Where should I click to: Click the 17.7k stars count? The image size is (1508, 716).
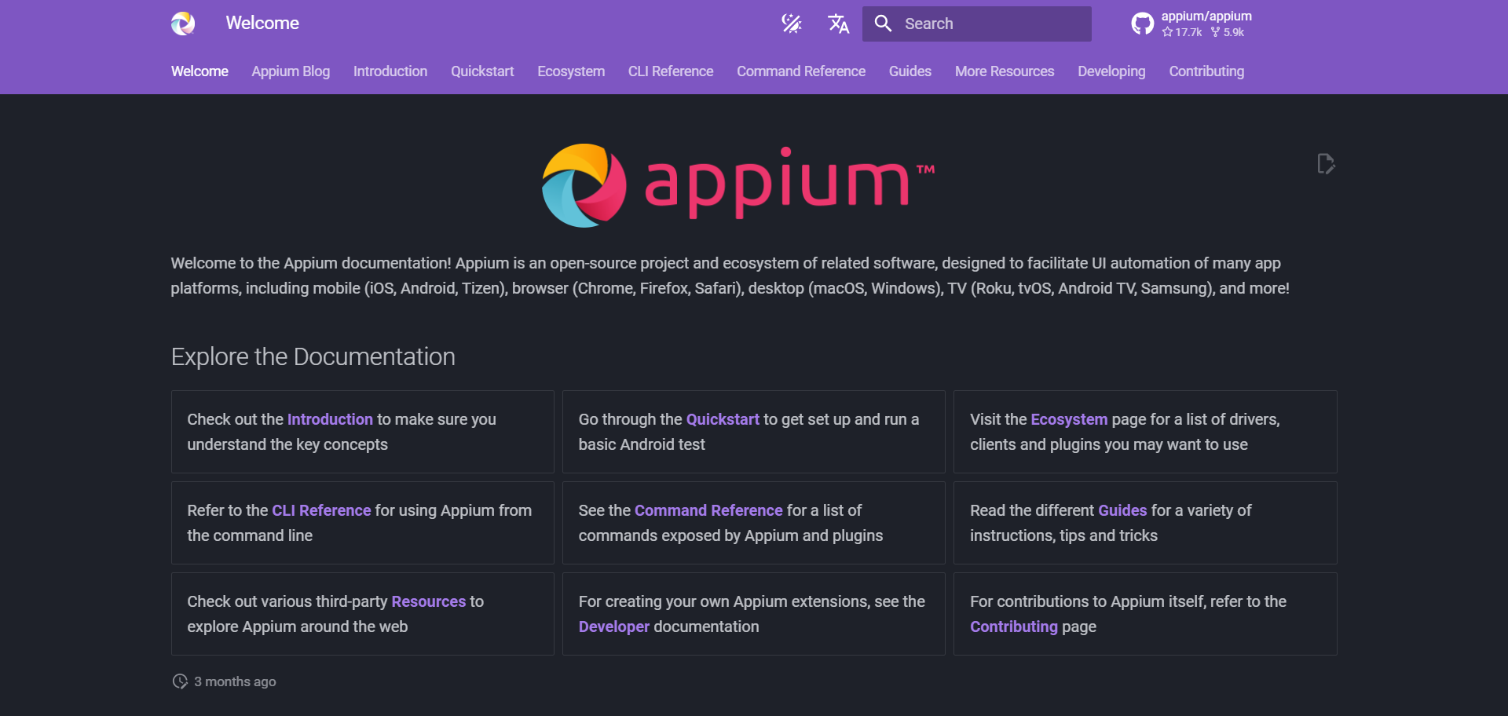[1182, 32]
